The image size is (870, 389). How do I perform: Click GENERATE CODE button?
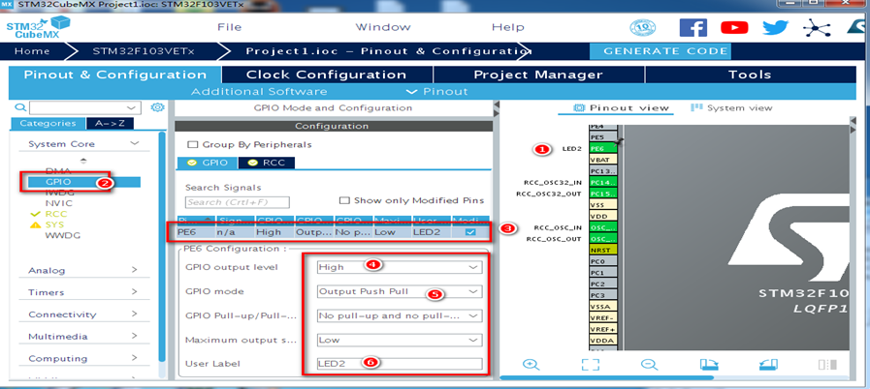[x=664, y=51]
